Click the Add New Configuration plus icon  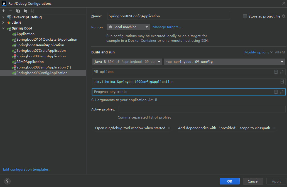4,11
